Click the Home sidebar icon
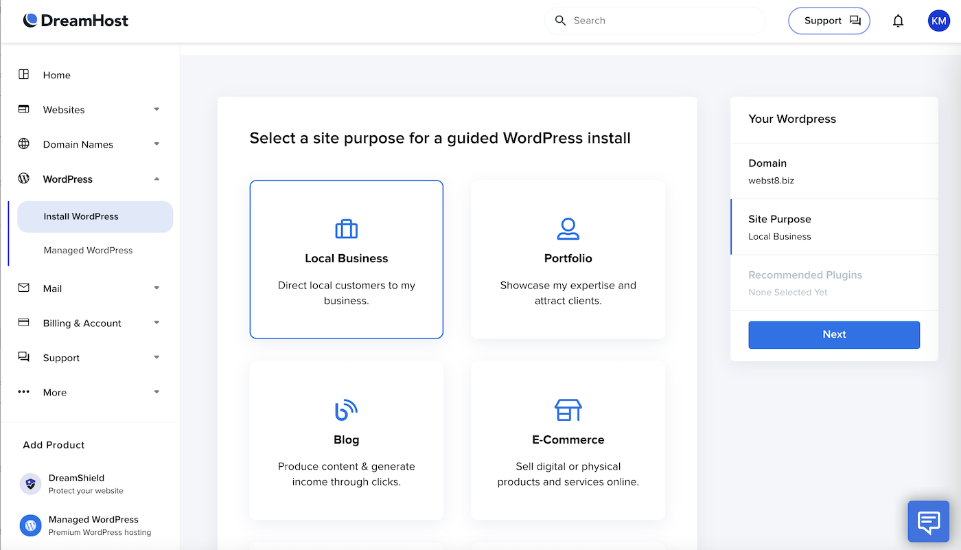The width and height of the screenshot is (961, 550). (24, 74)
